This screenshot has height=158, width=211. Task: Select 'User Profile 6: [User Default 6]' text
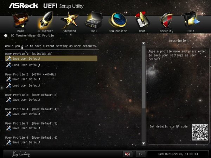click(31, 138)
